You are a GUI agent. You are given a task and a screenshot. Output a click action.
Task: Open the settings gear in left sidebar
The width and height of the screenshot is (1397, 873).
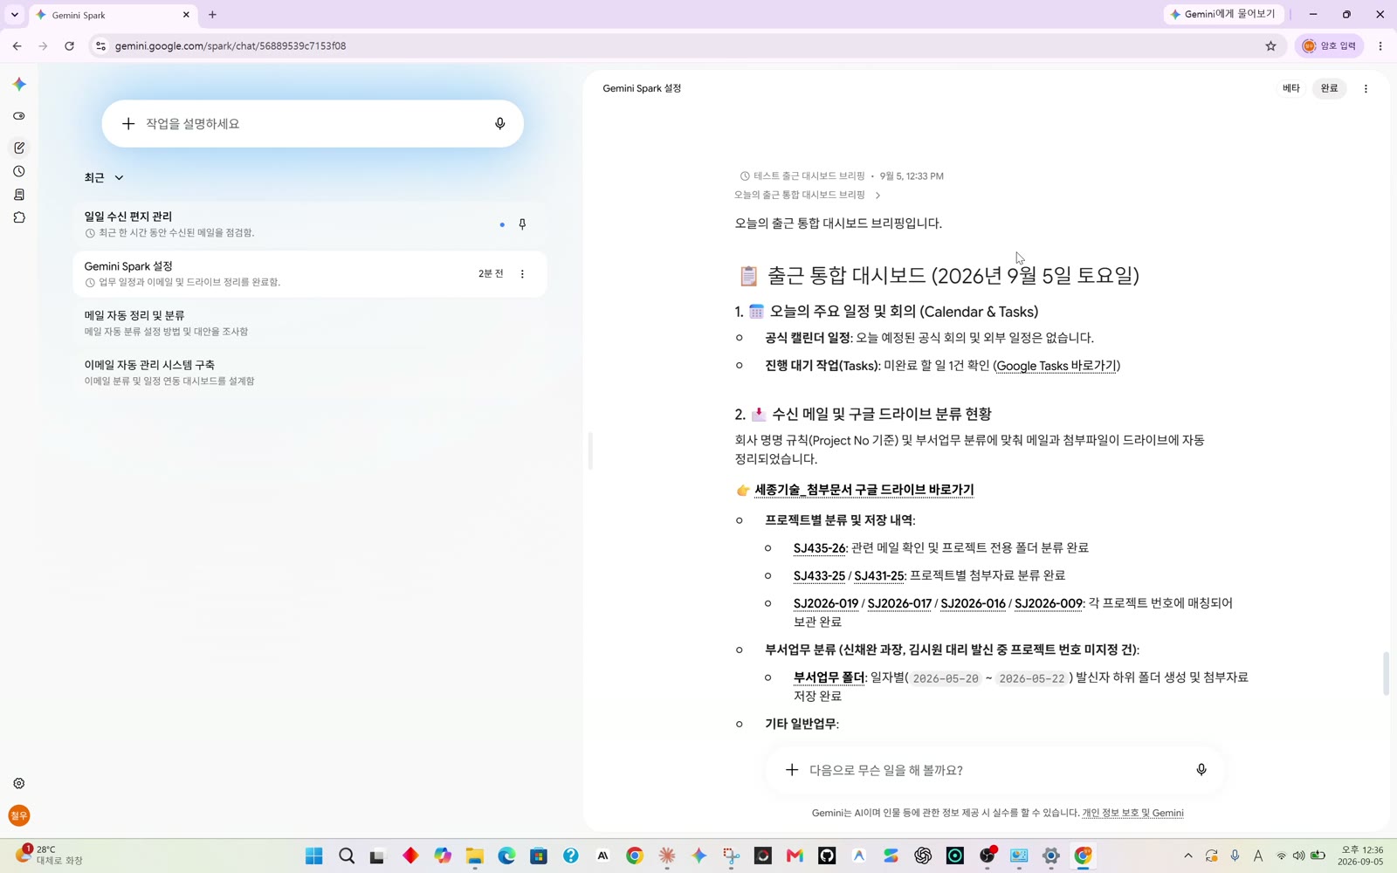pos(19,783)
